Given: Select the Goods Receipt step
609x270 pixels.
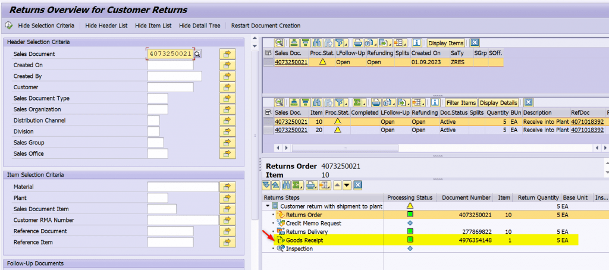Looking at the screenshot, I should [x=304, y=240].
